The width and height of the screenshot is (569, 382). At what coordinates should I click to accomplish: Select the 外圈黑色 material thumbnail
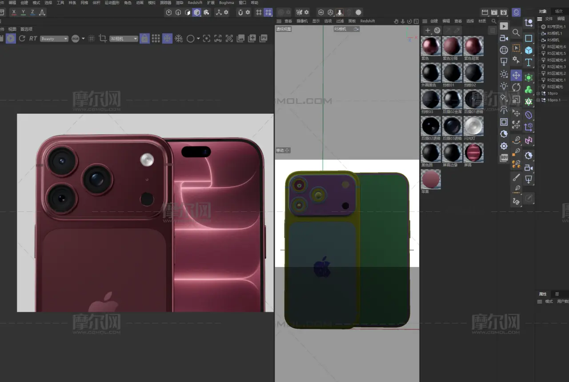tap(431, 73)
